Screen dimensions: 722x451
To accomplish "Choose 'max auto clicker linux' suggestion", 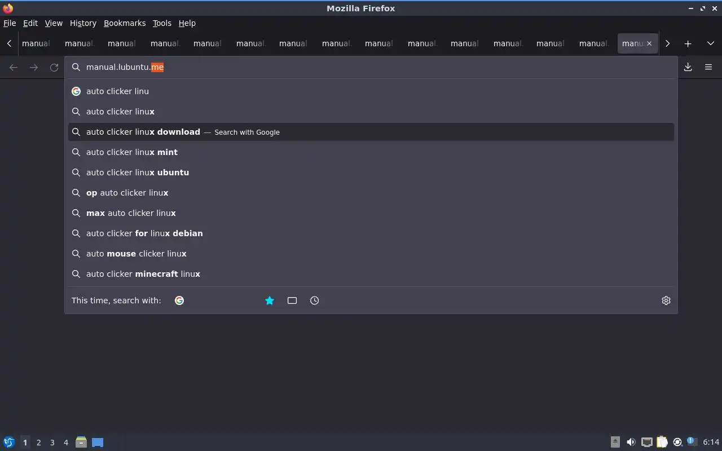I will coord(371,213).
